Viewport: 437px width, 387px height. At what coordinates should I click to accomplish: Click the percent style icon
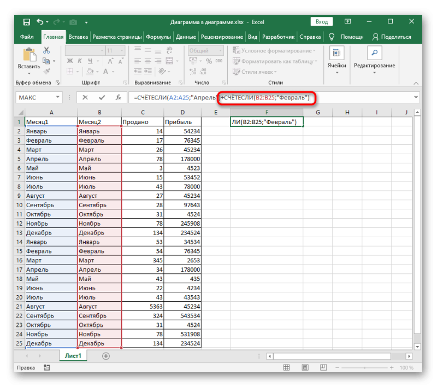[x=209, y=61]
